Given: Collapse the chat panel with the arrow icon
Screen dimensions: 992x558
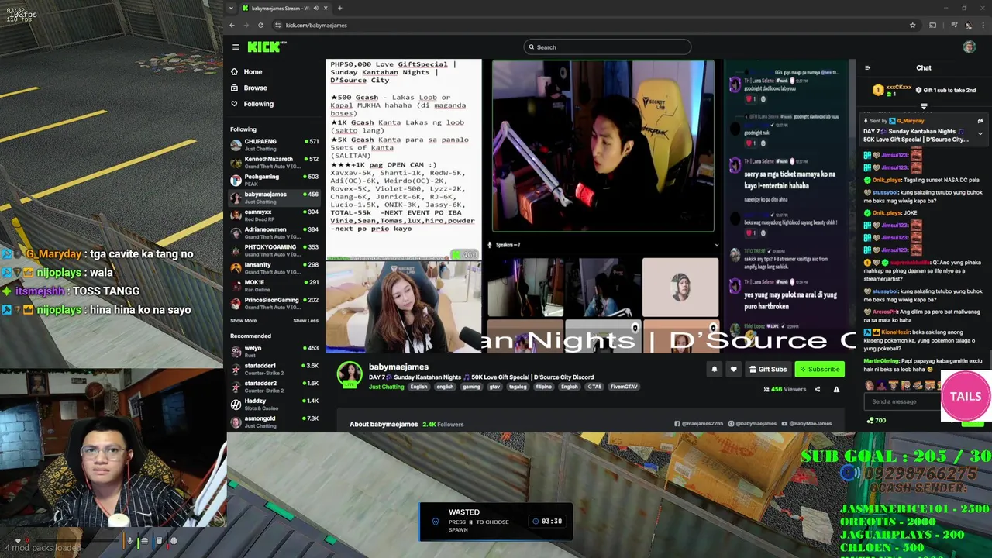Looking at the screenshot, I should (867, 68).
